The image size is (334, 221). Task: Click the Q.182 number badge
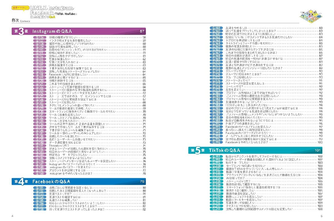click(x=216, y=99)
